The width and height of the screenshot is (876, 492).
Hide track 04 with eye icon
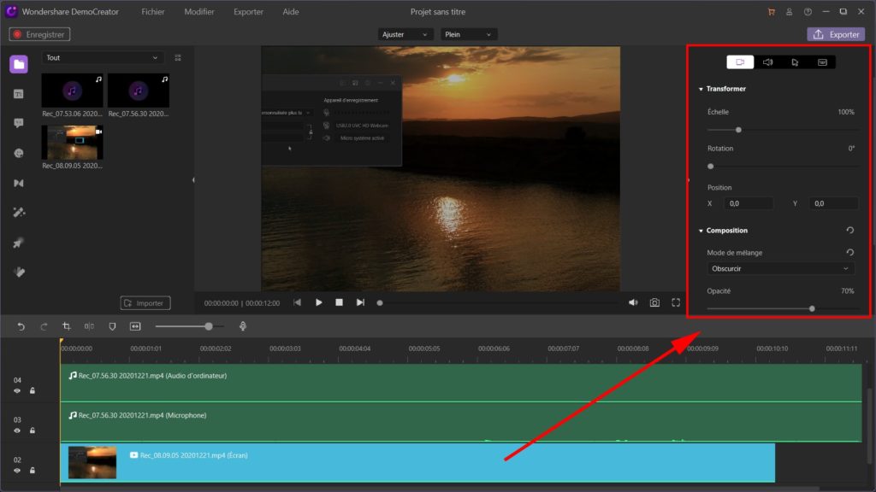tap(17, 391)
